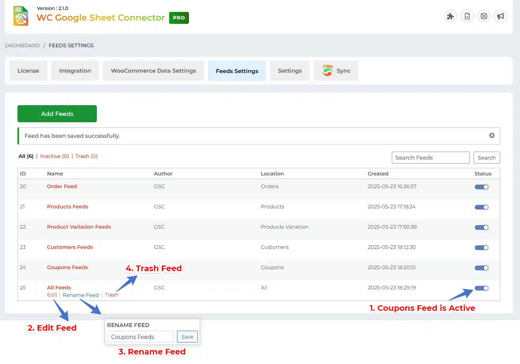520x364 pixels.
Task: Go to Dashboard via the breadcrumb
Action: coord(22,45)
